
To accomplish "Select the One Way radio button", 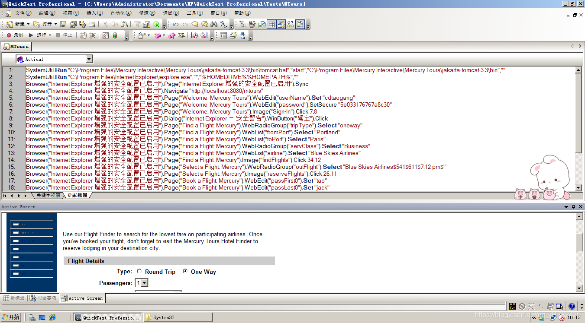I will (185, 271).
